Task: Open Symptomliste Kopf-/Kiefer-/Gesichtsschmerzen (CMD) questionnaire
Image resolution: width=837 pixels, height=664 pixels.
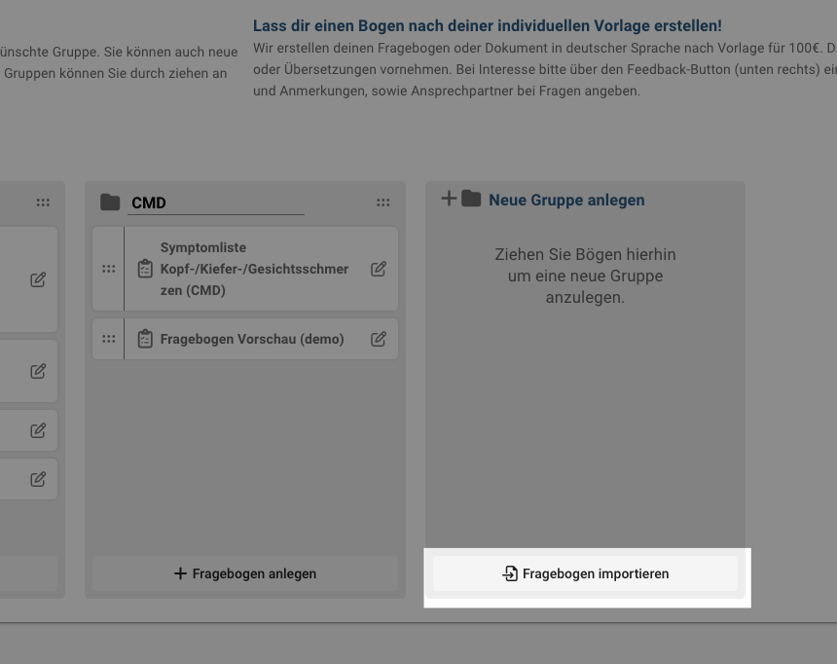Action: point(254,269)
